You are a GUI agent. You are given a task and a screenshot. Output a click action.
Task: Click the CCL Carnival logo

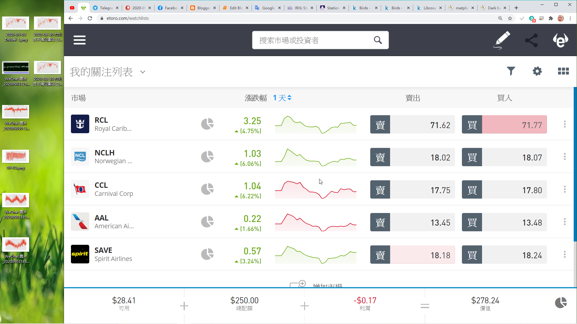pyautogui.click(x=80, y=189)
